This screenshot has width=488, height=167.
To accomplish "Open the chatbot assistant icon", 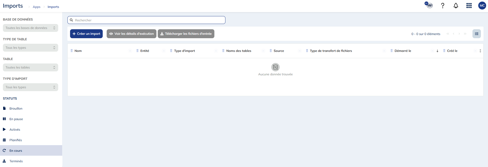I will tap(429, 5).
